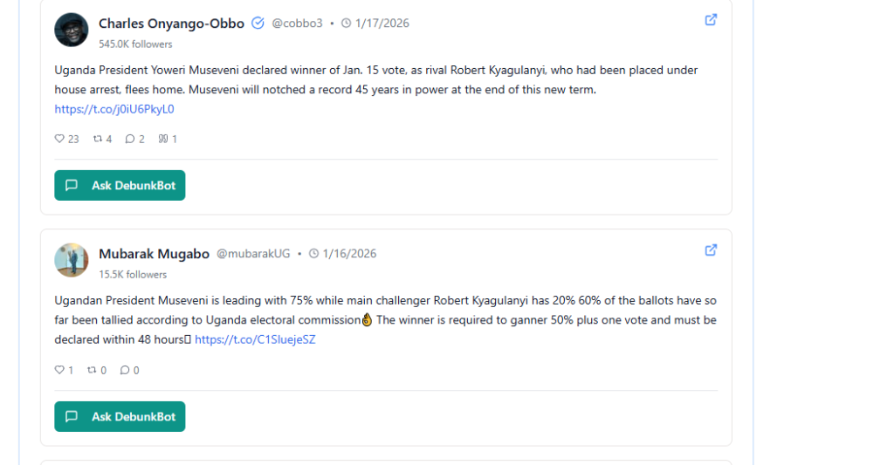894x465 pixels.
Task: Click Ask DebunkBot under Museveni winner post
Action: click(120, 185)
